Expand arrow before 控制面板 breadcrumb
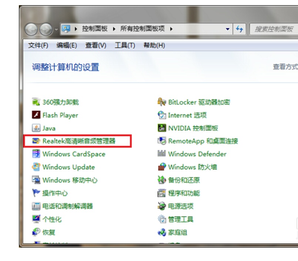Image resolution: width=298 pixels, height=261 pixels. click(76, 29)
